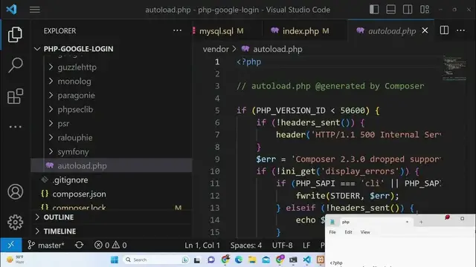Change end of line sequence LF
The height and width of the screenshot is (267, 476).
point(306,245)
